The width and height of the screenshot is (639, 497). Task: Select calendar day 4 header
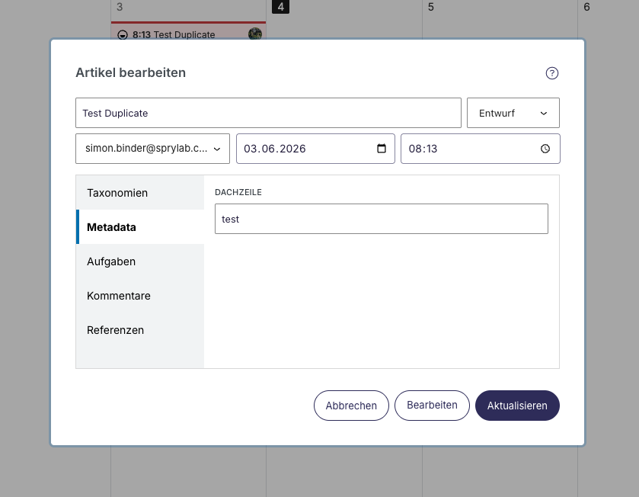[x=280, y=7]
